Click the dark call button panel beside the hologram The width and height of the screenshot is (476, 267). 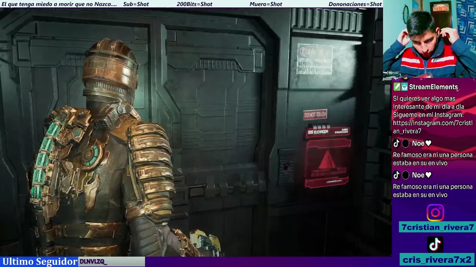coord(286,166)
